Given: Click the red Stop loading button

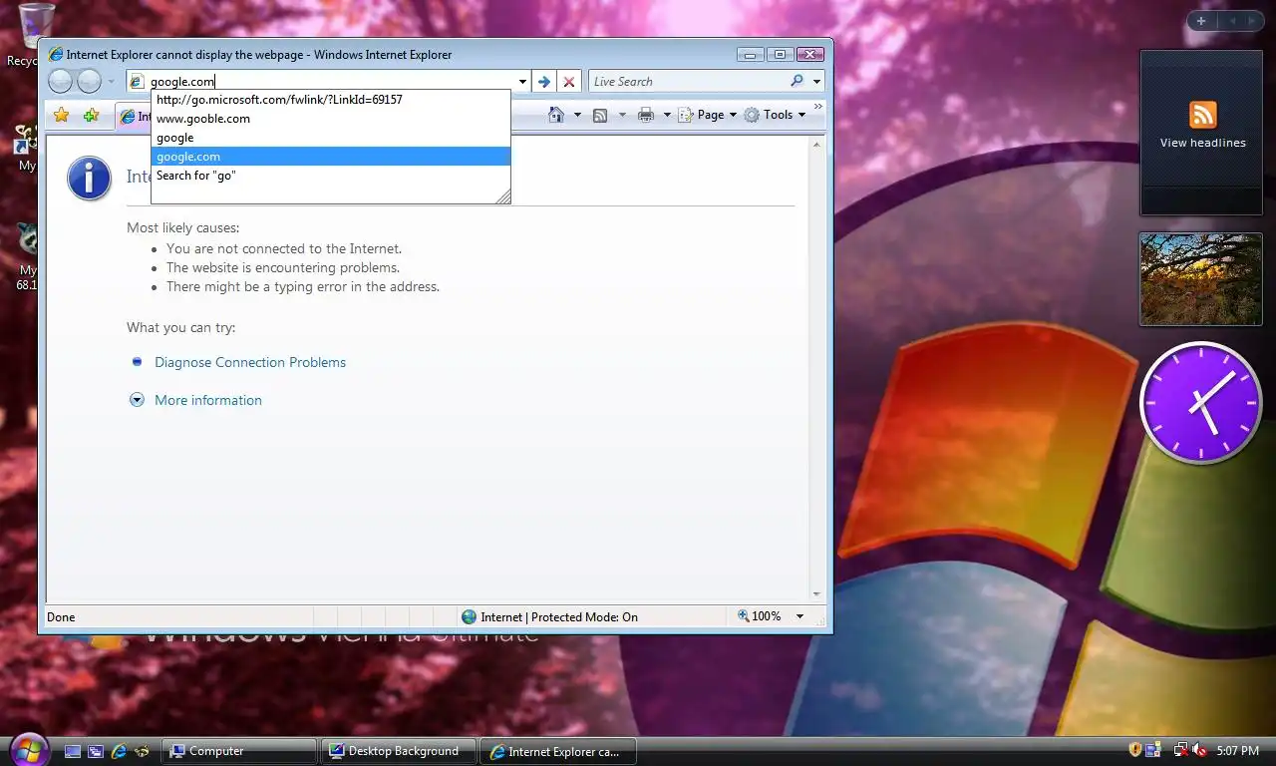Looking at the screenshot, I should (x=569, y=82).
